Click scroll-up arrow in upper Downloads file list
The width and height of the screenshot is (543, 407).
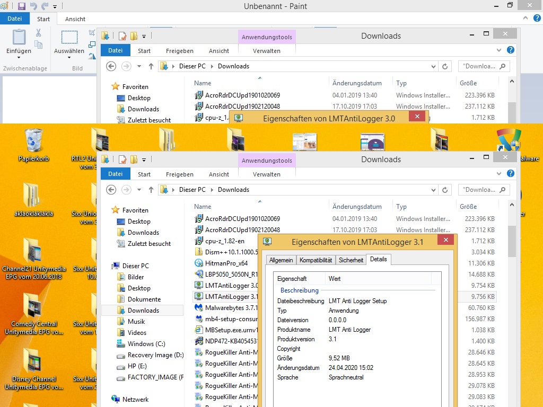coord(512,81)
